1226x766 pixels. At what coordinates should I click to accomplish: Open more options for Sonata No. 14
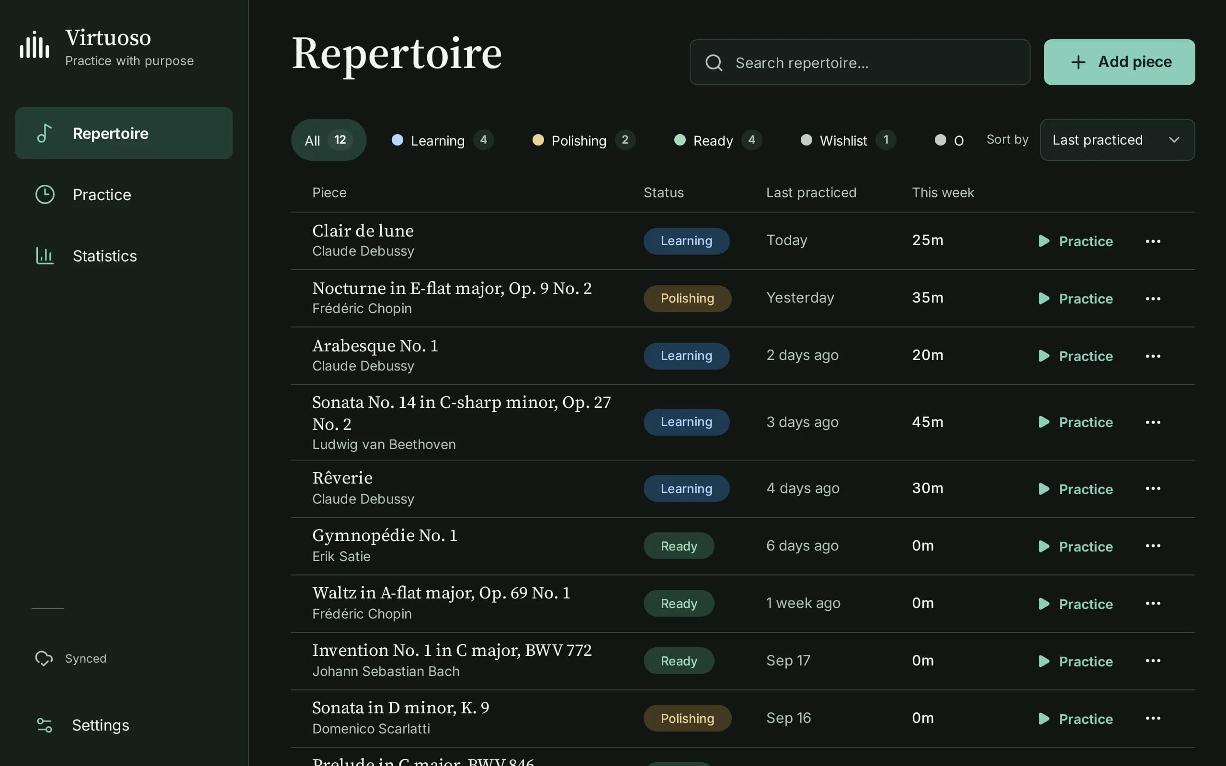[x=1153, y=422]
